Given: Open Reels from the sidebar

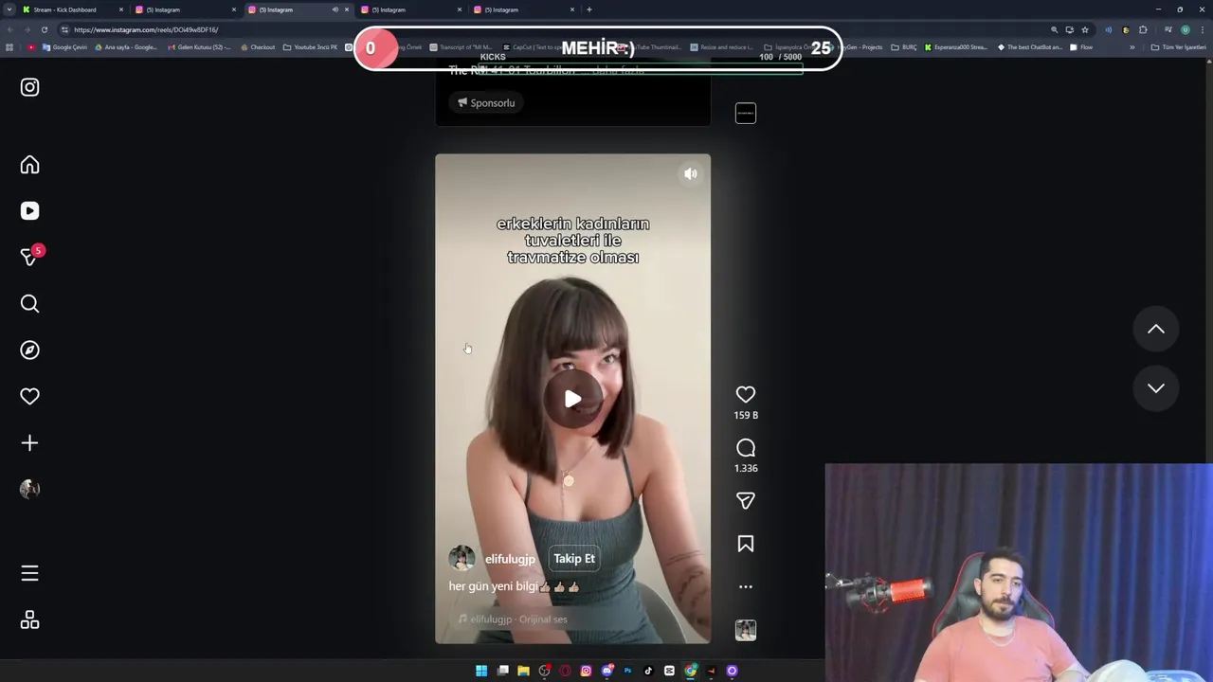Looking at the screenshot, I should pos(29,211).
